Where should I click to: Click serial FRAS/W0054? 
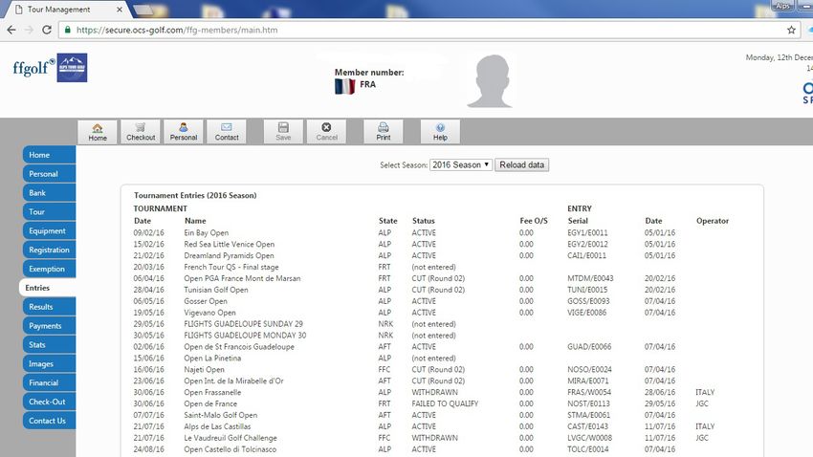pyautogui.click(x=589, y=392)
